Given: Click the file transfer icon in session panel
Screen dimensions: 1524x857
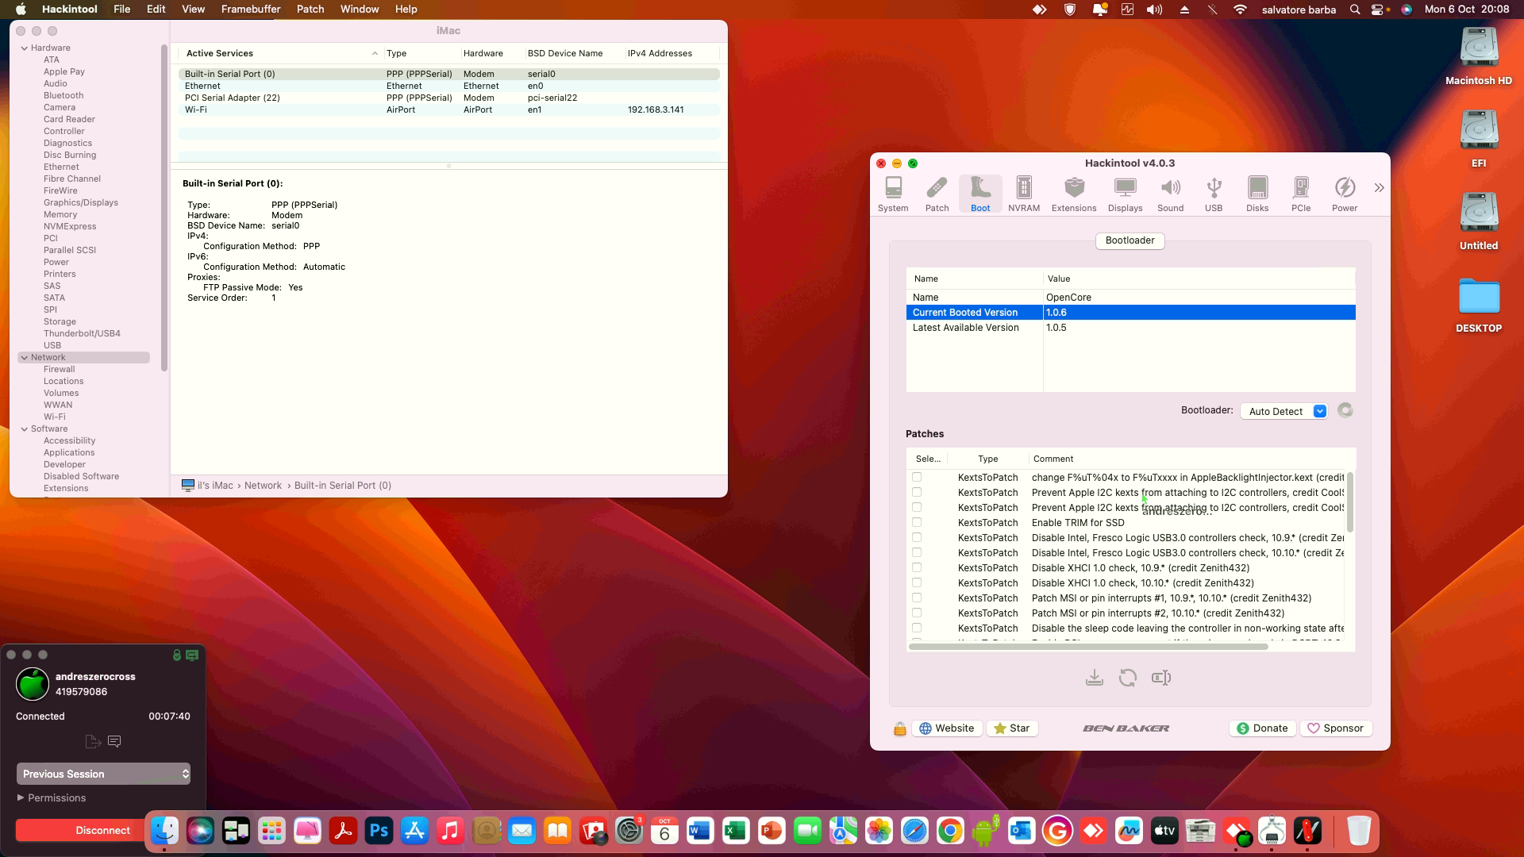Looking at the screenshot, I should [93, 741].
